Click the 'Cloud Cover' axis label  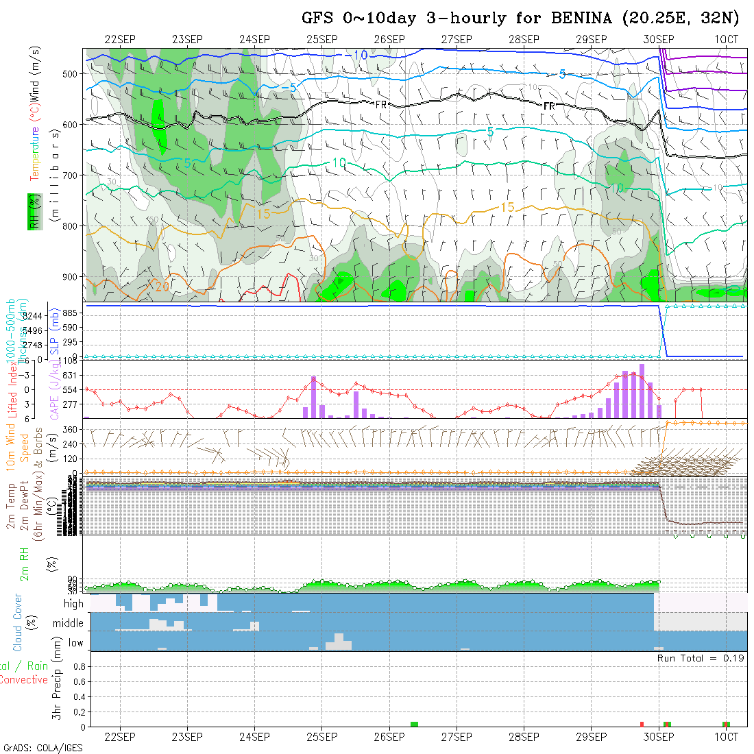coord(18,622)
